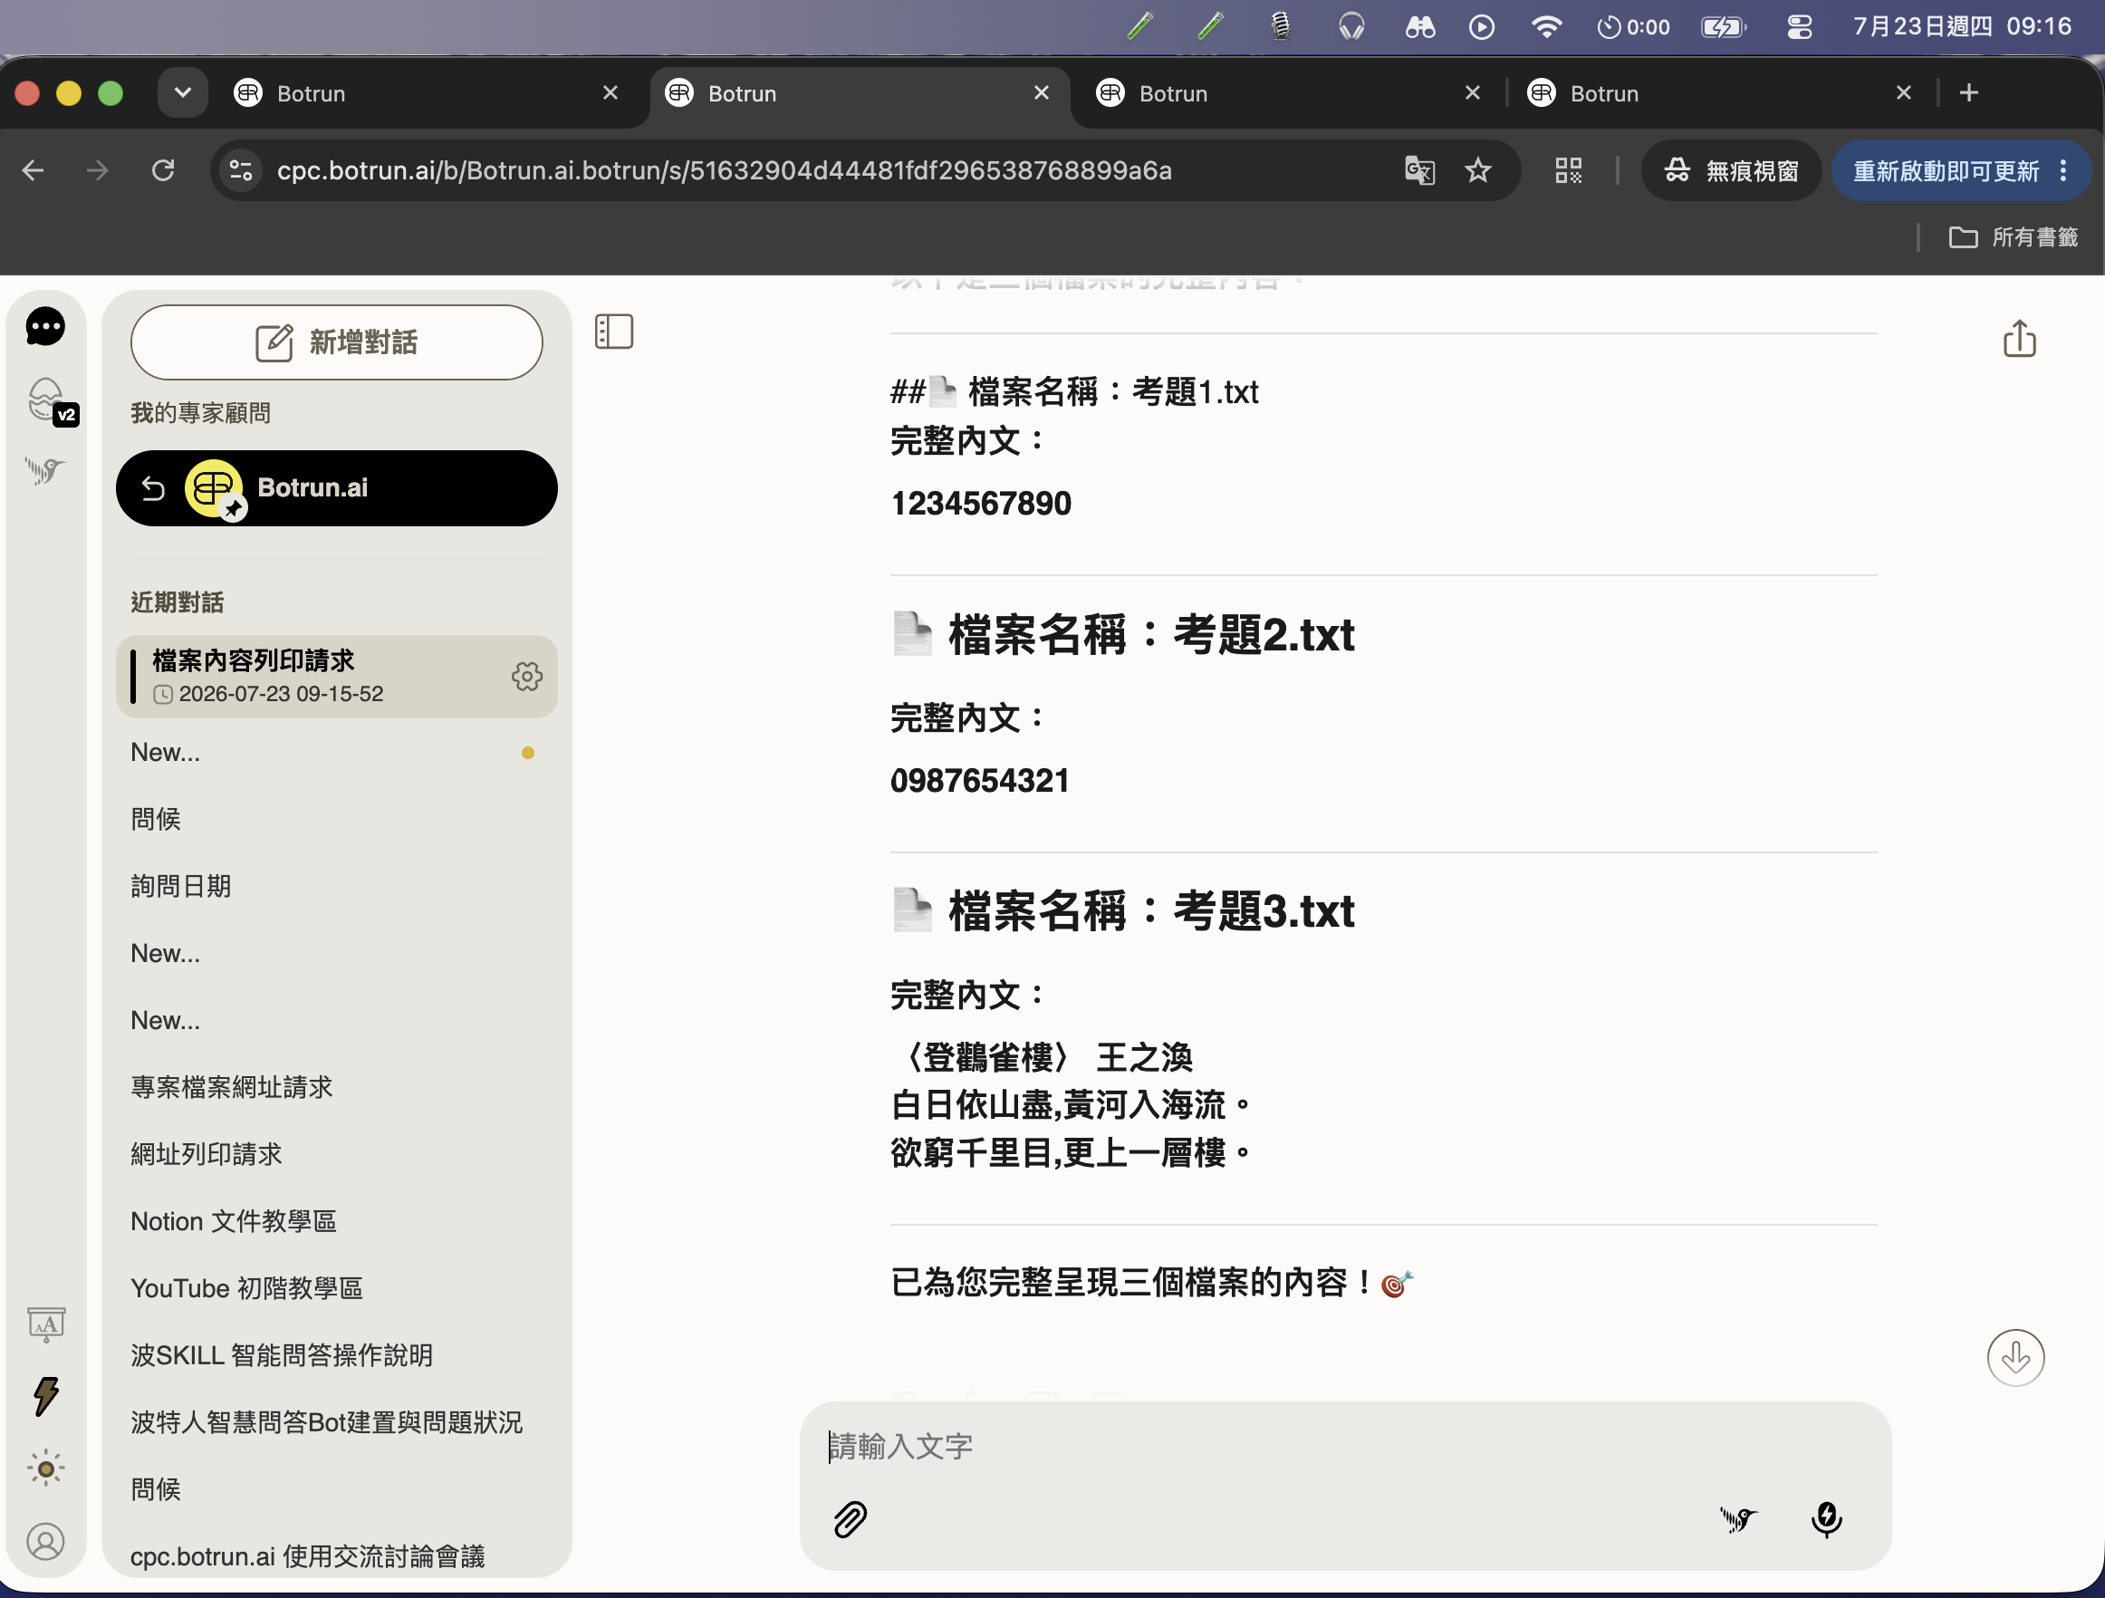Viewport: 2105px width, 1598px height.
Task: Open 所有書籤 bookmarks folder
Action: [2013, 237]
